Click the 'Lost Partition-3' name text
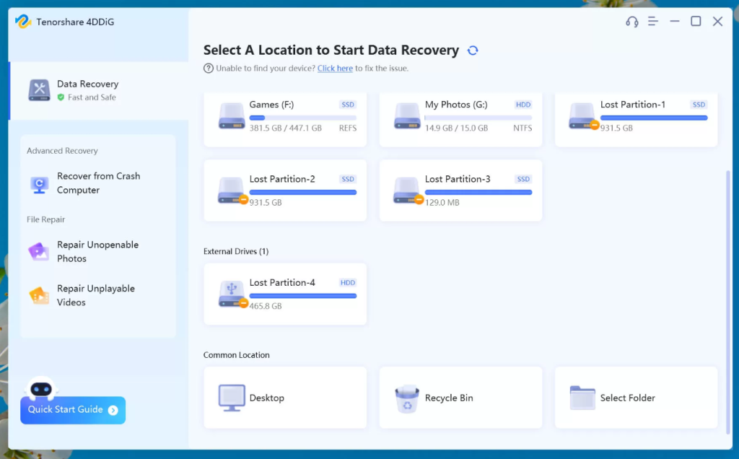This screenshot has height=459, width=739. (x=458, y=179)
